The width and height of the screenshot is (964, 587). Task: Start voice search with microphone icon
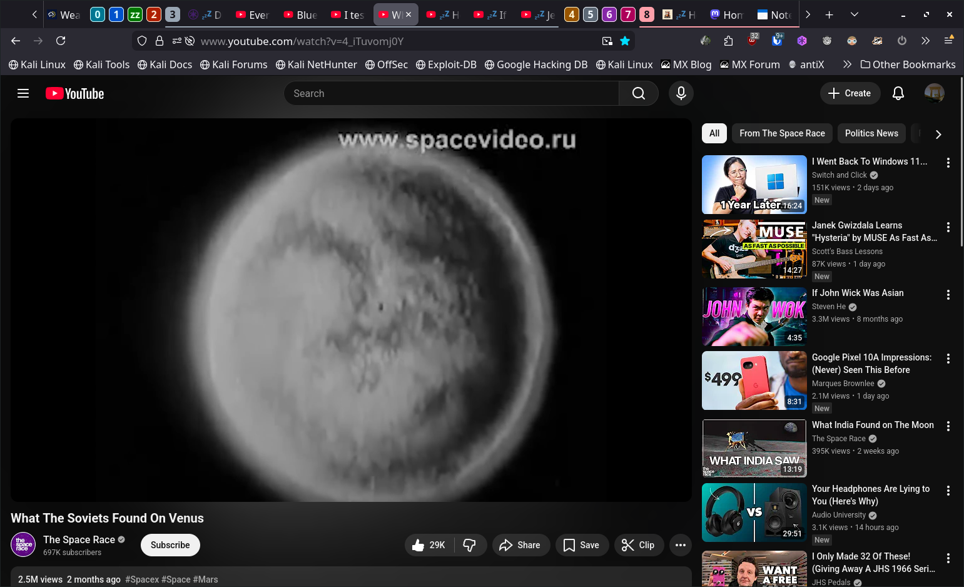coord(681,93)
